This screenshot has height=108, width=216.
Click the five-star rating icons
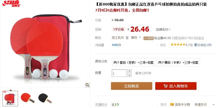178,45
